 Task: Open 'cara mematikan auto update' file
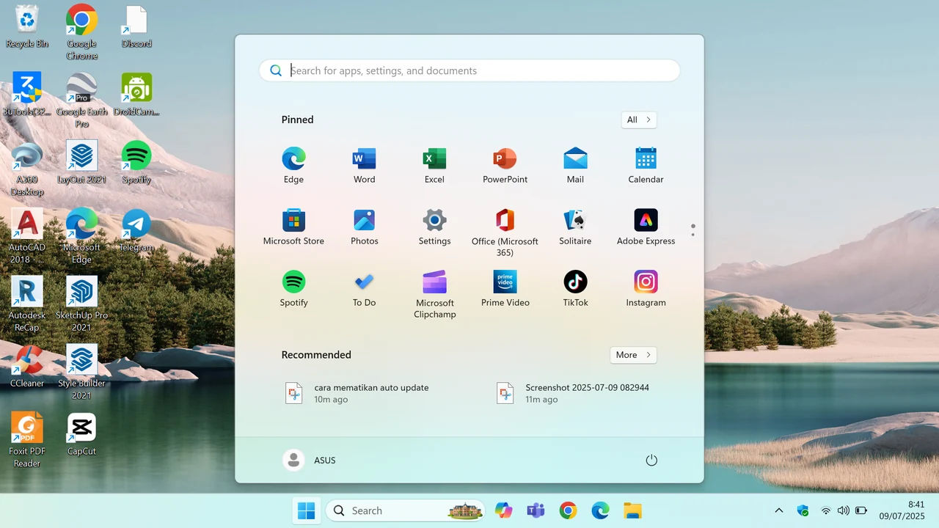coord(357,393)
